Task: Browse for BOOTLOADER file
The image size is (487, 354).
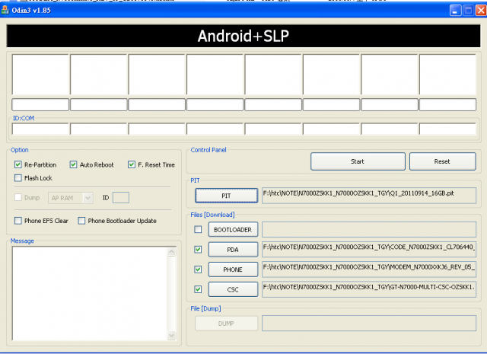Action: pos(233,229)
